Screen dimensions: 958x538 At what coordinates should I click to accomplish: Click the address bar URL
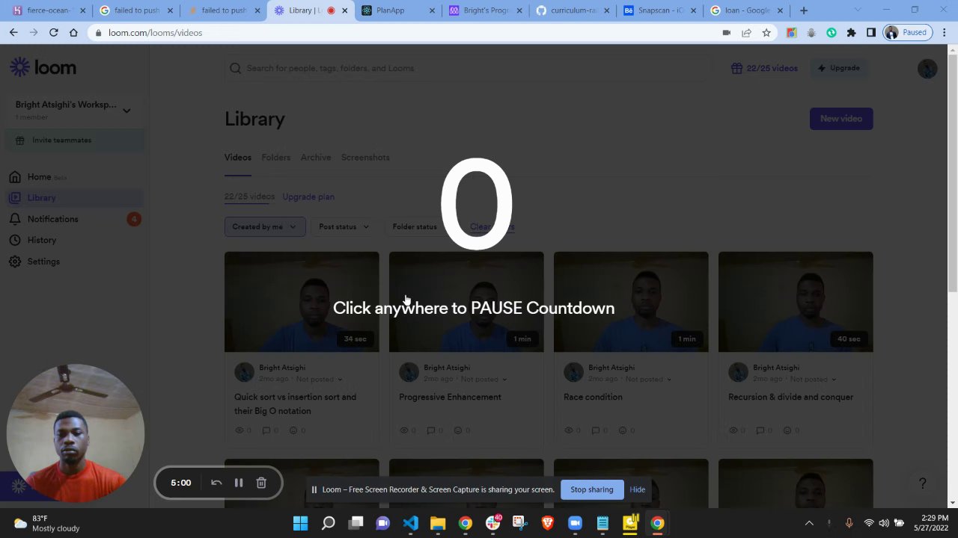pyautogui.click(x=155, y=33)
